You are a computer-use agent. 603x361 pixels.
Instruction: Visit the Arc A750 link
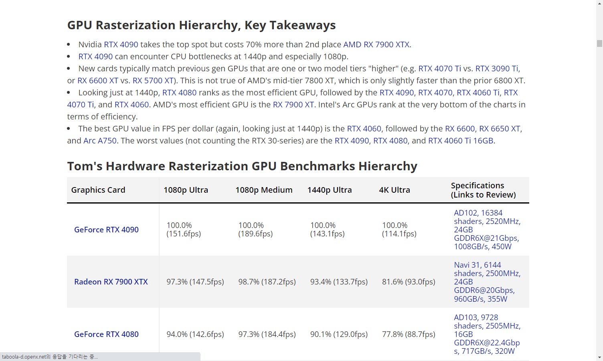(100, 141)
